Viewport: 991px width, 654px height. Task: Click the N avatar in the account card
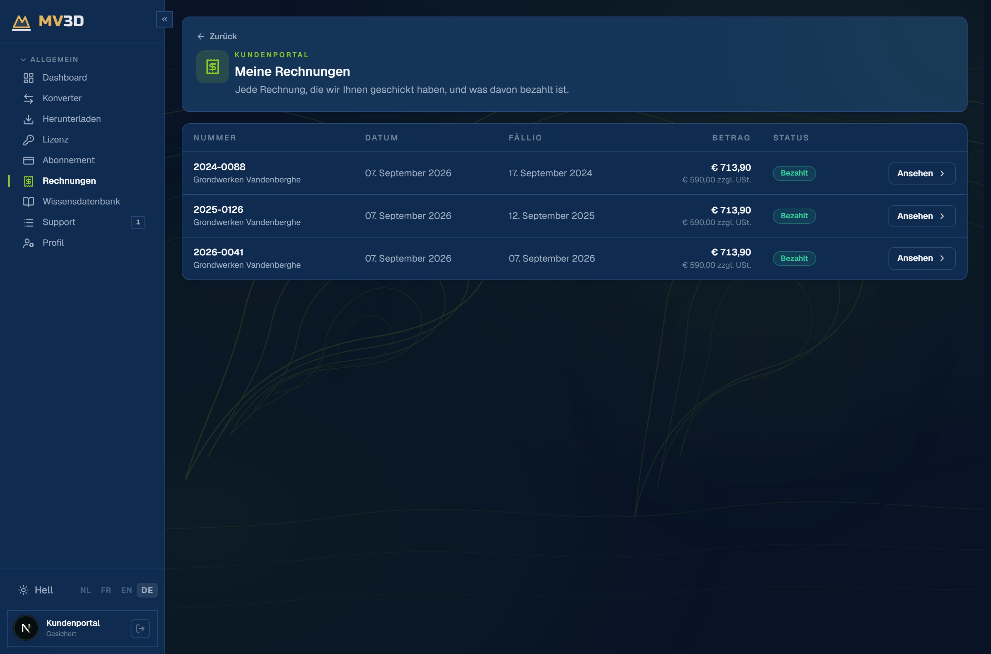26,628
